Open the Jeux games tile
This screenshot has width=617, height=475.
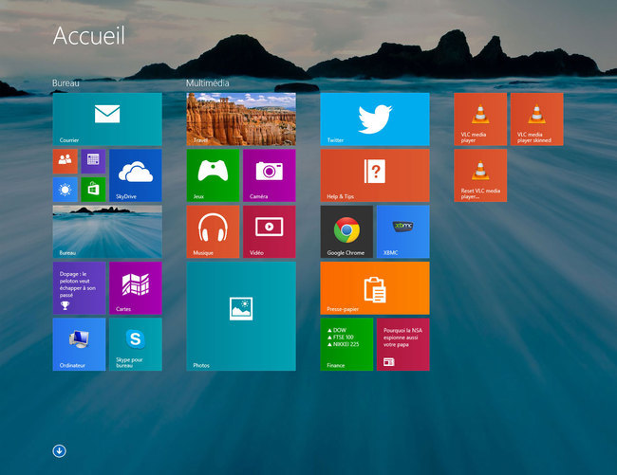click(213, 175)
